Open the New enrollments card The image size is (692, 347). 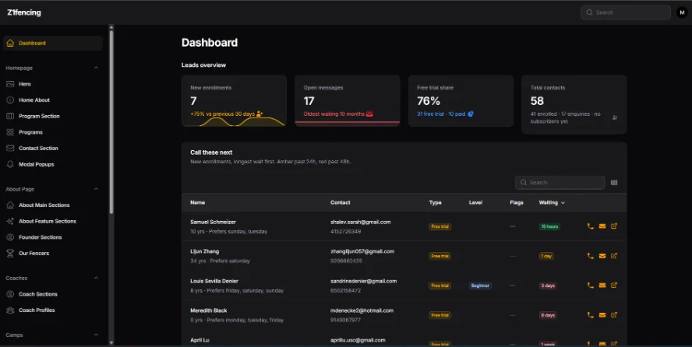point(234,101)
